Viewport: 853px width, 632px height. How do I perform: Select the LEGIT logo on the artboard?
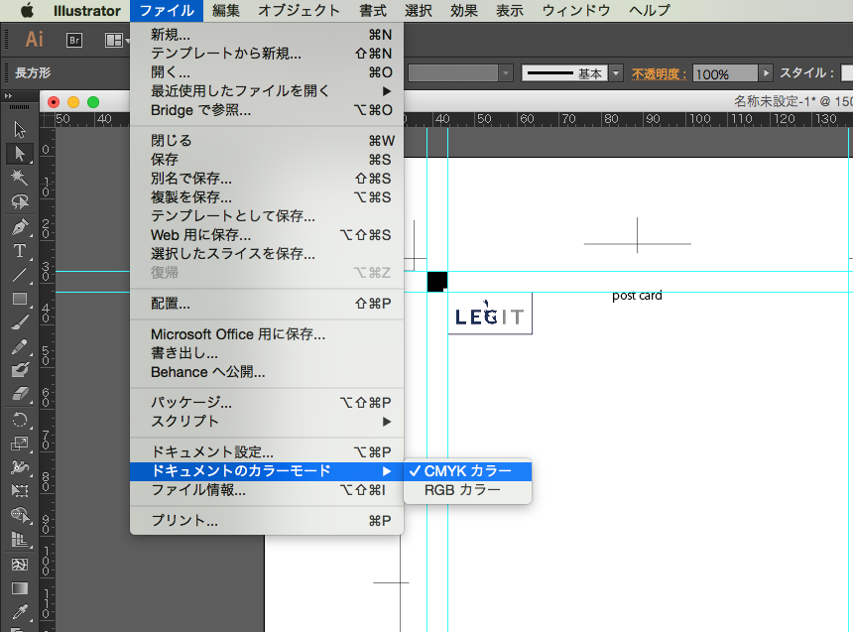tap(490, 314)
